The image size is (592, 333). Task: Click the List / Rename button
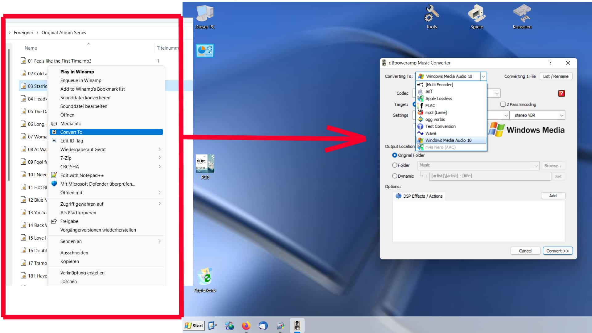tap(556, 76)
